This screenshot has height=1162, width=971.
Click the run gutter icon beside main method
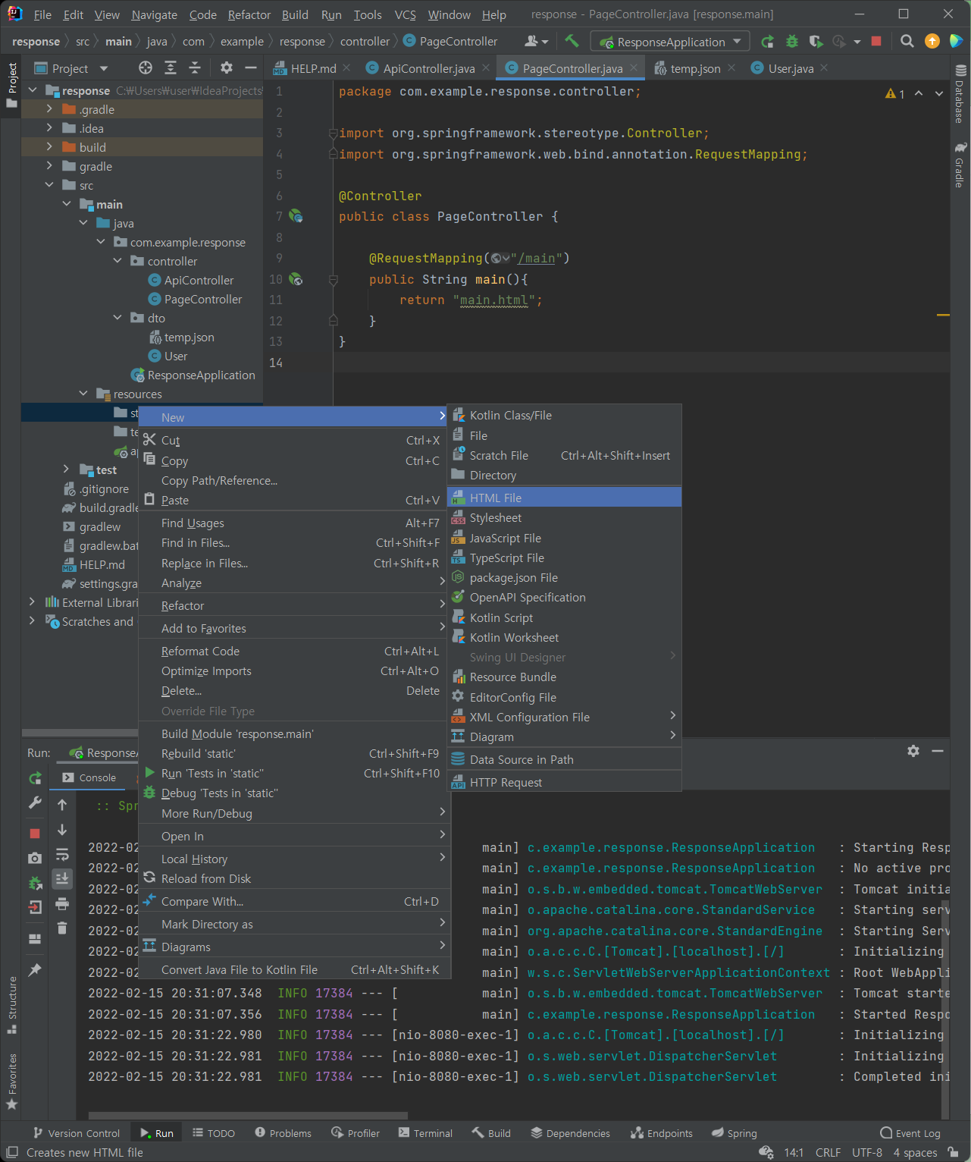click(296, 279)
